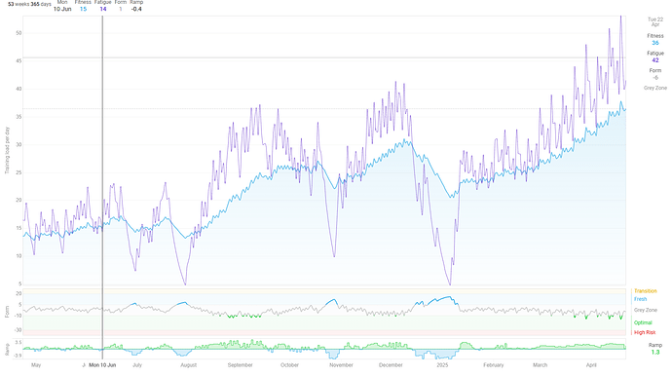Select the Fatigue value 14 in header
This screenshot has height=377, width=672.
[x=103, y=9]
